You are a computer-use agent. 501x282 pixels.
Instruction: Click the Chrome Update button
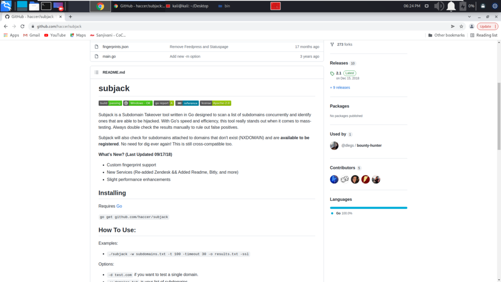click(x=487, y=26)
